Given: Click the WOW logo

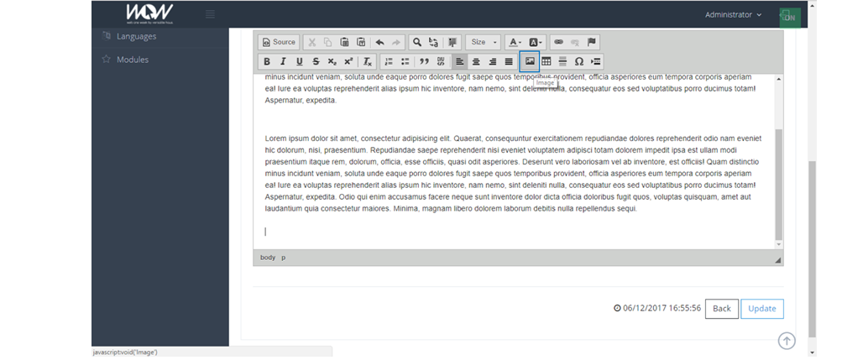Looking at the screenshot, I should (x=149, y=13).
